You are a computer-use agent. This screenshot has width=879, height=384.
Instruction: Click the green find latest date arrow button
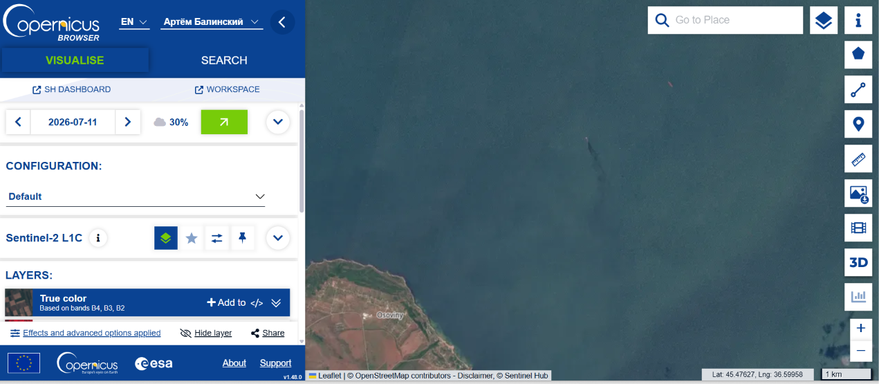[224, 122]
